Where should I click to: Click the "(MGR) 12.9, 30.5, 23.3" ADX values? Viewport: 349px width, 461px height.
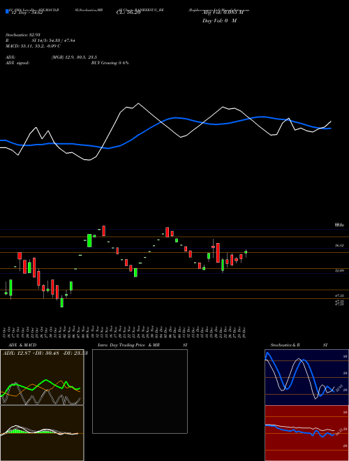pos(74,57)
